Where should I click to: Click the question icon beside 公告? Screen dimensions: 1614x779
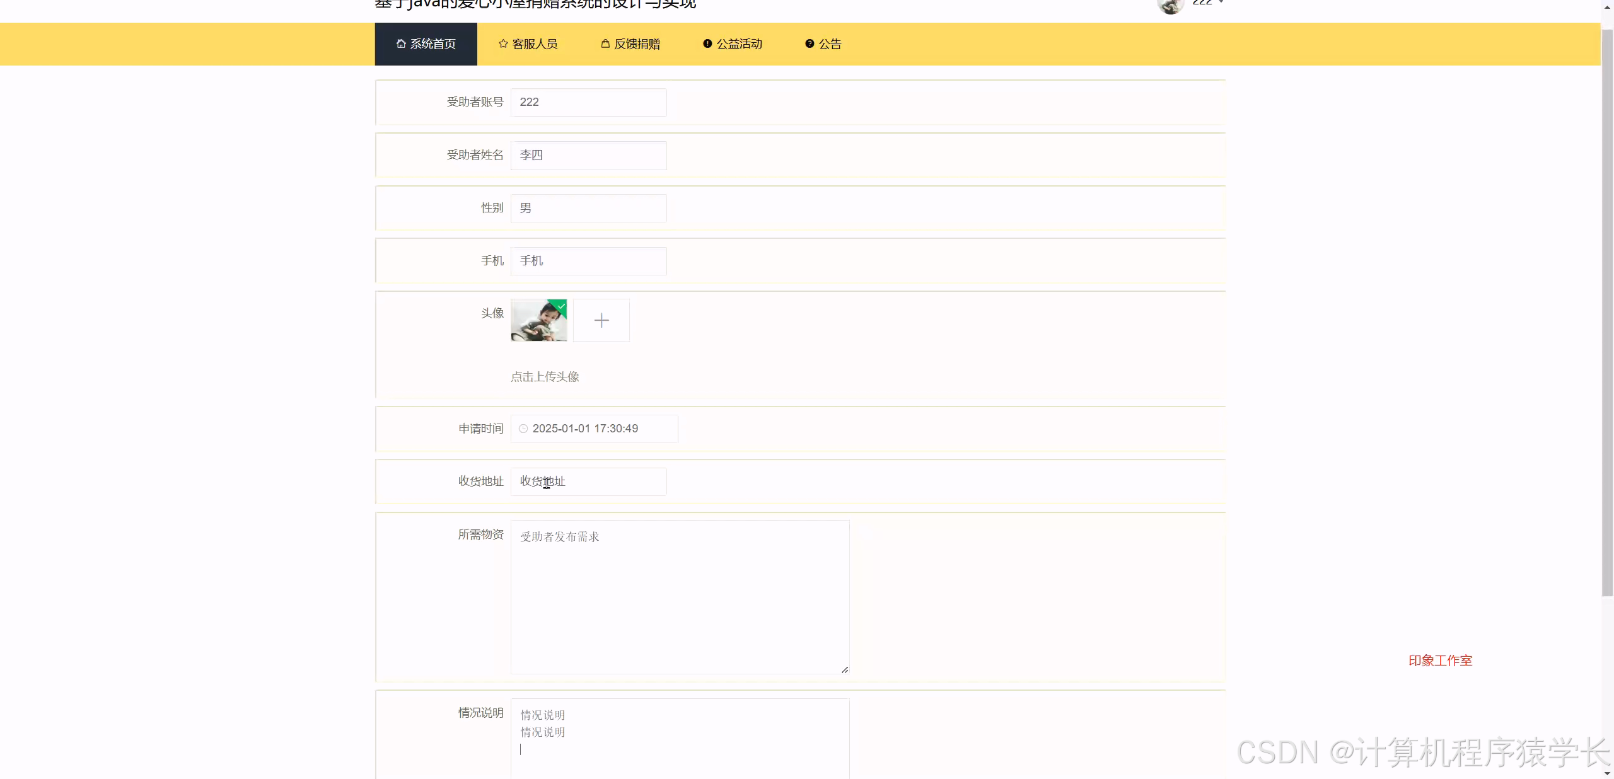point(809,43)
